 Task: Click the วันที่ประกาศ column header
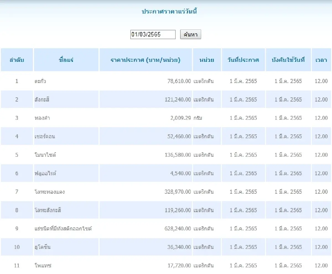(x=243, y=60)
